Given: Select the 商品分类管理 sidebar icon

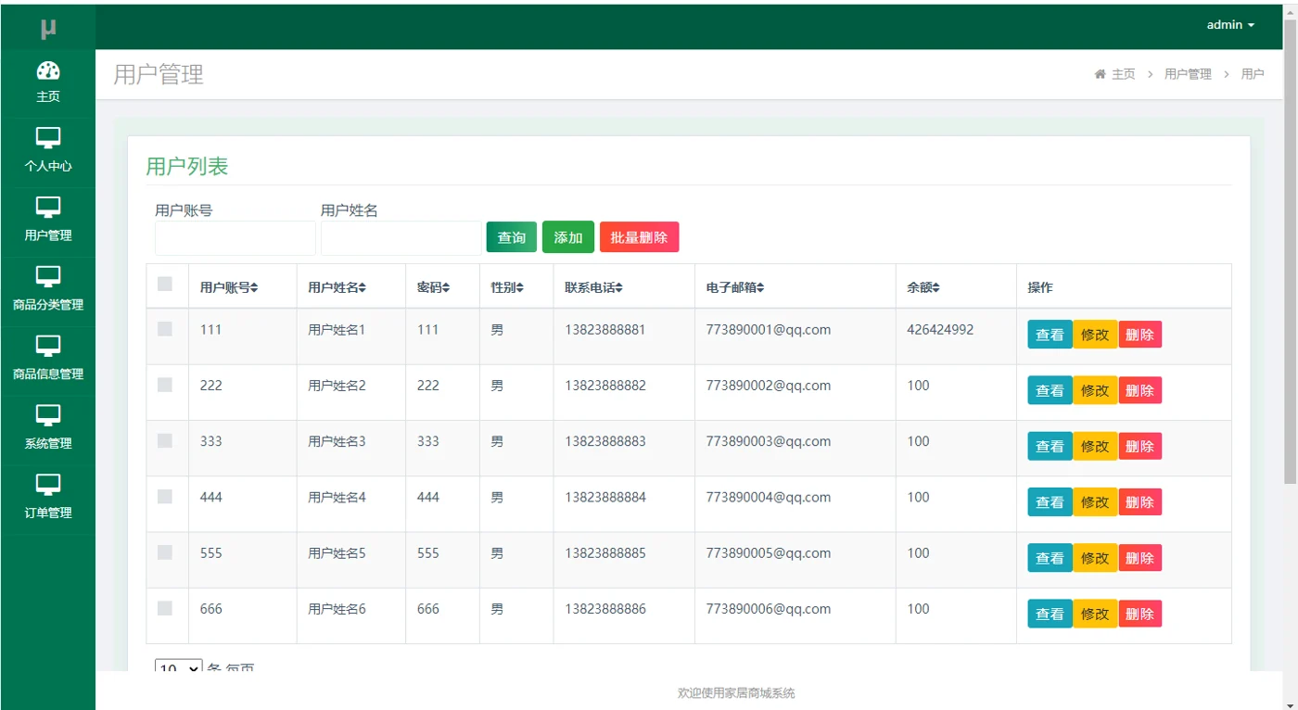Looking at the screenshot, I should [48, 277].
